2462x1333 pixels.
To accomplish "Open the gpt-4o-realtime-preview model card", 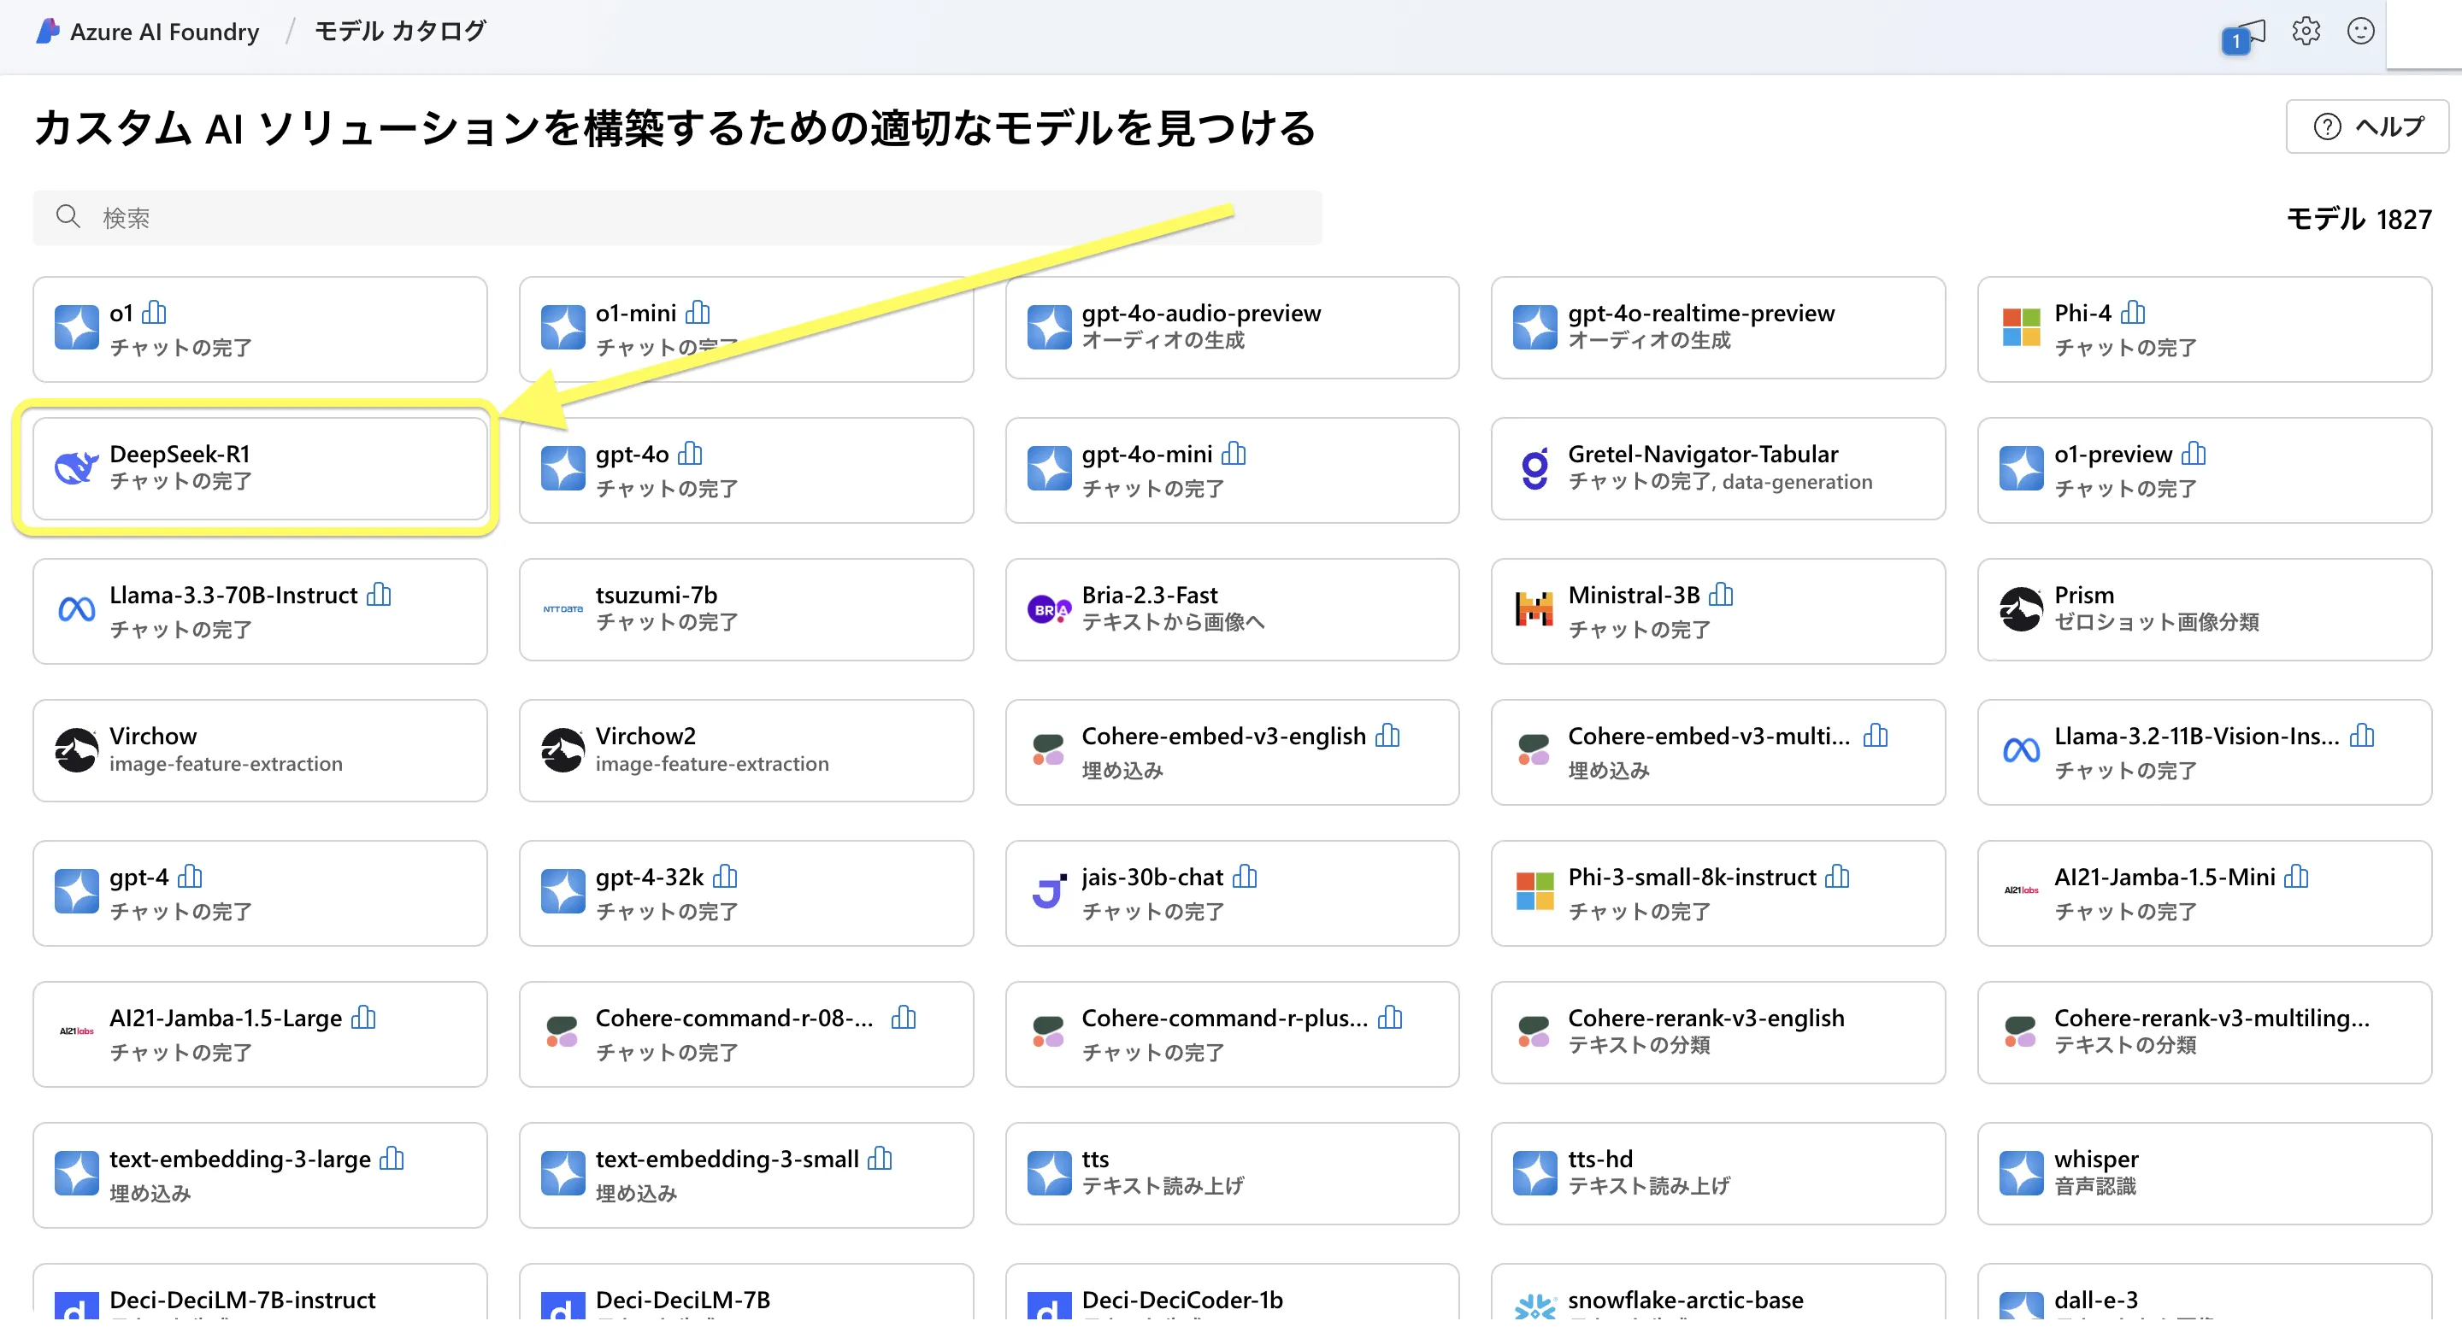I will pos(1717,328).
